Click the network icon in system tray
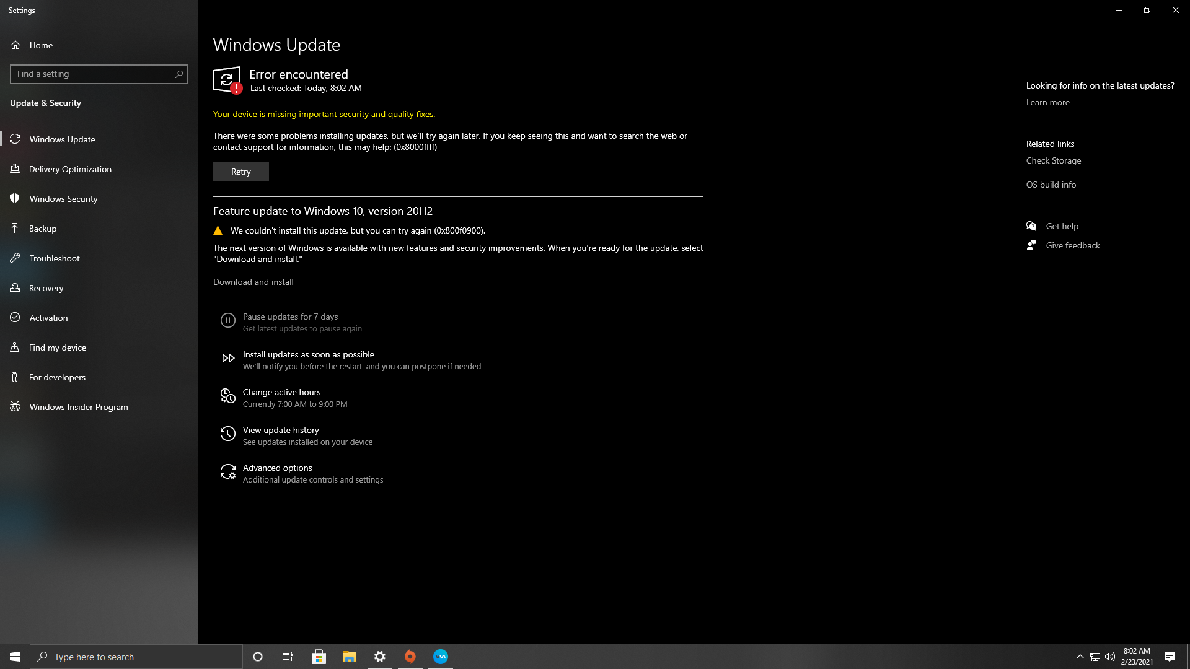1190x669 pixels. 1095,657
